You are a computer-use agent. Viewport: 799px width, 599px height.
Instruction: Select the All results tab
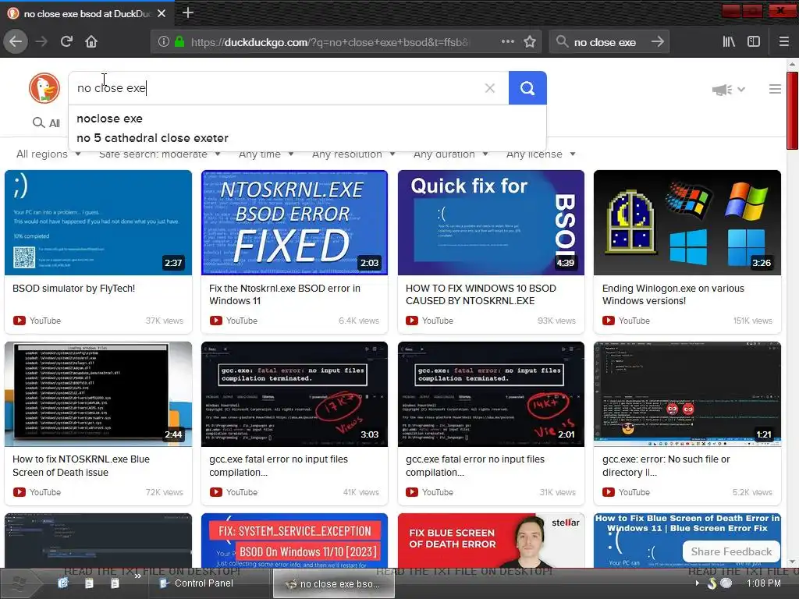click(x=46, y=122)
